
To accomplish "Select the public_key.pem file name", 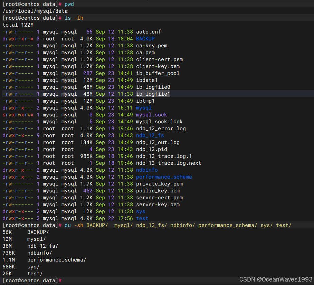I will [158, 191].
